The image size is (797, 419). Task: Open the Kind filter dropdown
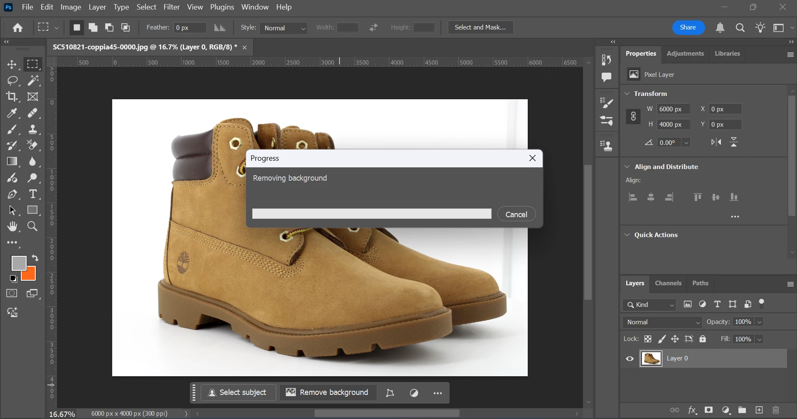pyautogui.click(x=649, y=304)
